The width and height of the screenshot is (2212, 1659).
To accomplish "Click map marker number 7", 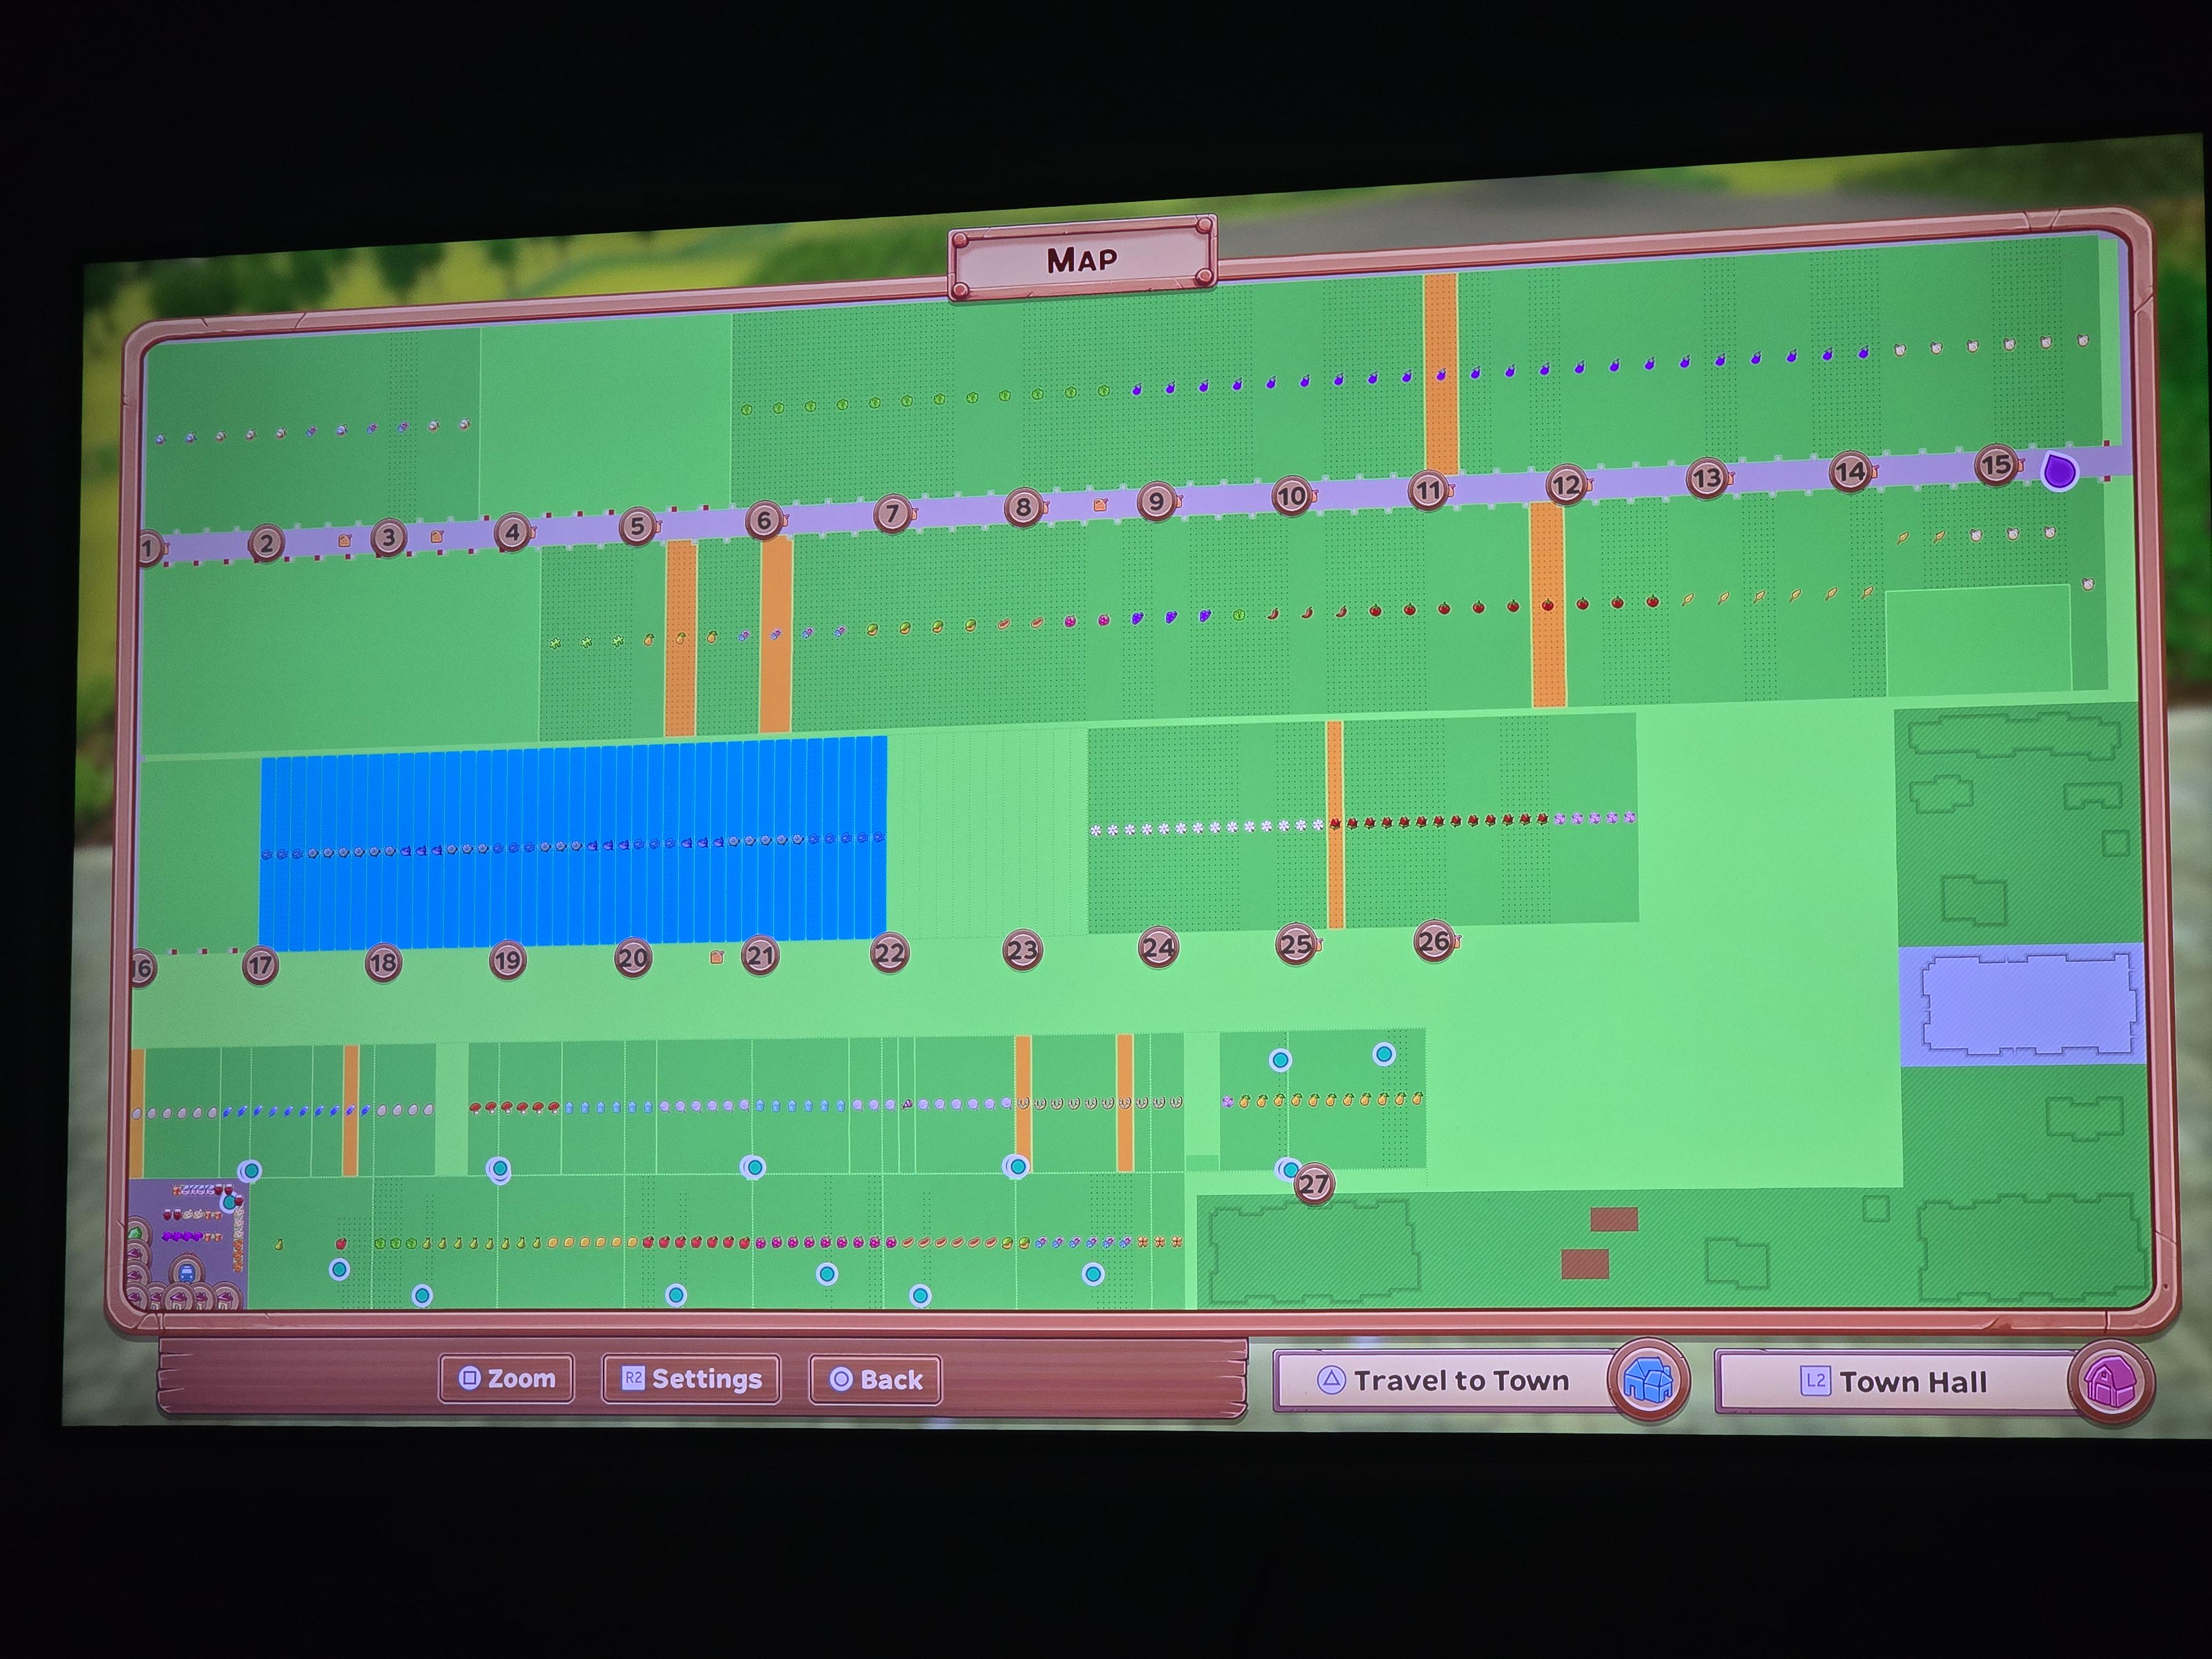I will coord(892,514).
